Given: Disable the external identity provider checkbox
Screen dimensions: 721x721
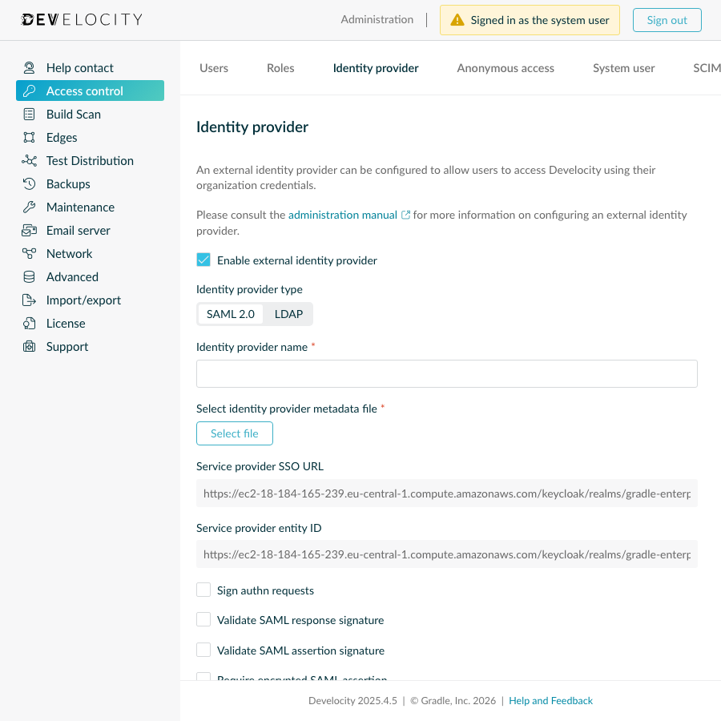Looking at the screenshot, I should (x=203, y=260).
